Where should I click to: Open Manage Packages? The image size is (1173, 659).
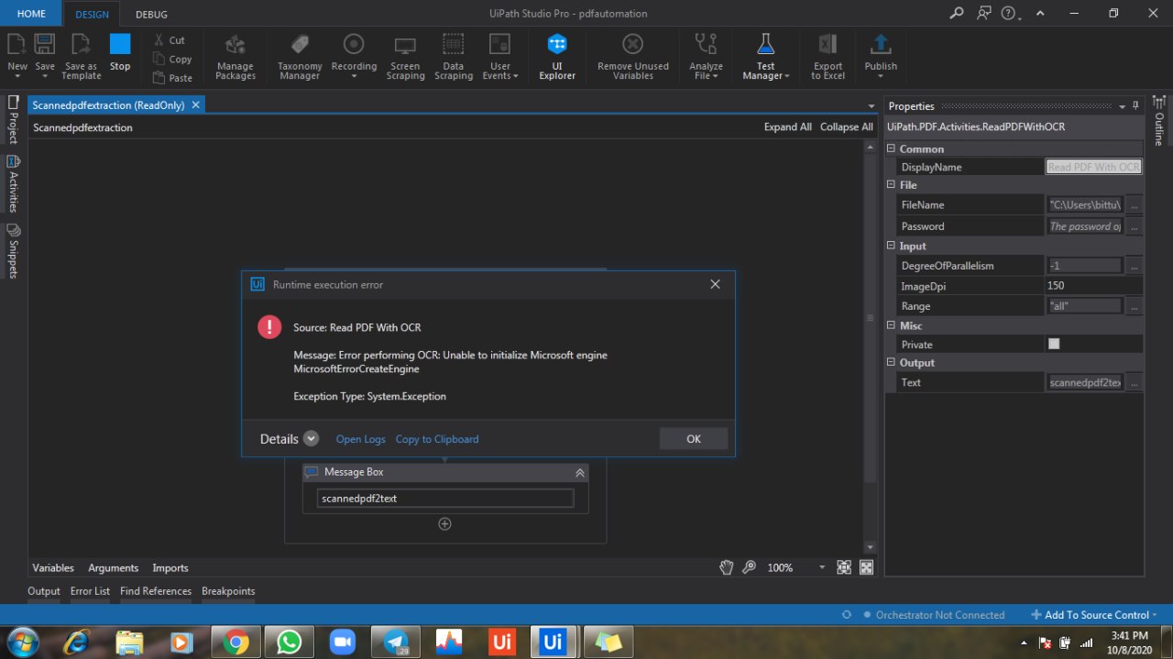click(x=236, y=57)
